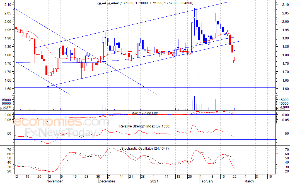This screenshot has height=183, width=290.
Task: Click the MACD indicator label
Action: tap(145, 113)
